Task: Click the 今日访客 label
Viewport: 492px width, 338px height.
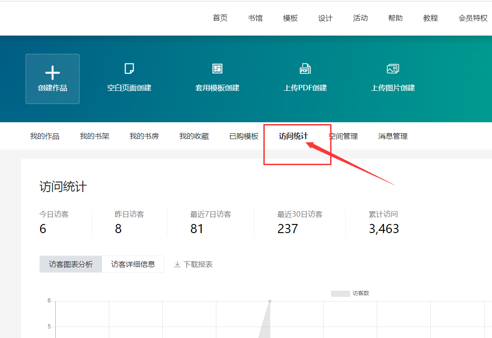Action: point(54,214)
